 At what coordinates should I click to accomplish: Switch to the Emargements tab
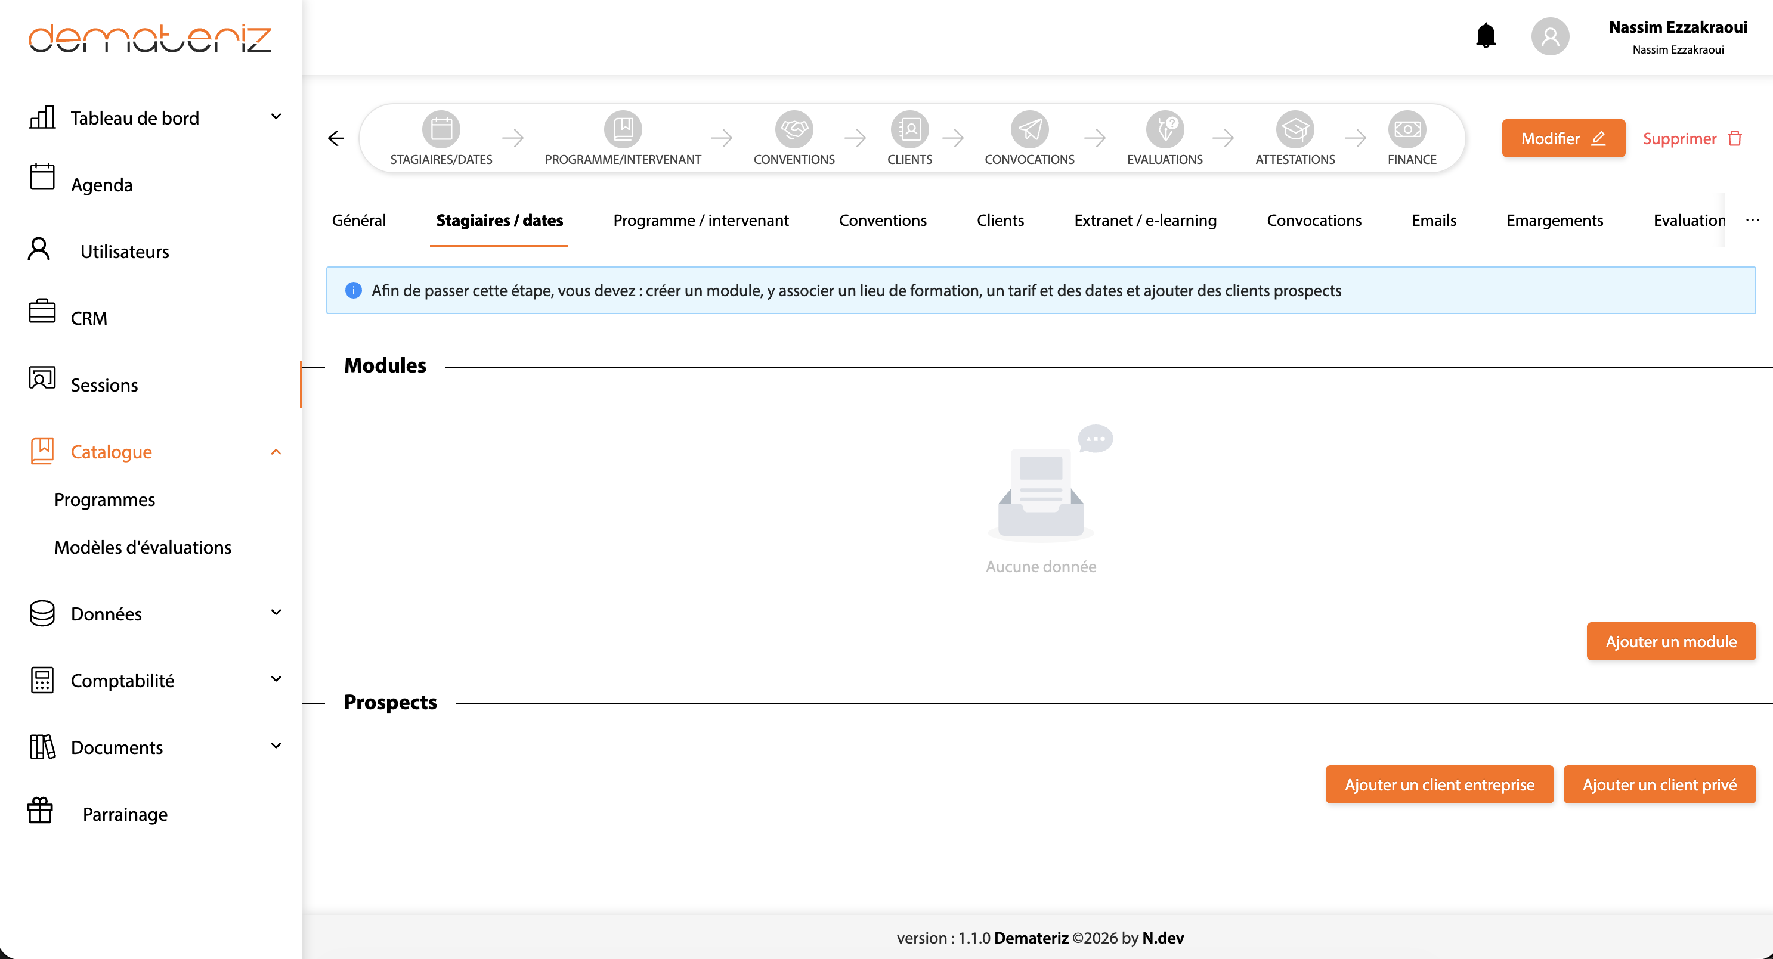pos(1554,220)
